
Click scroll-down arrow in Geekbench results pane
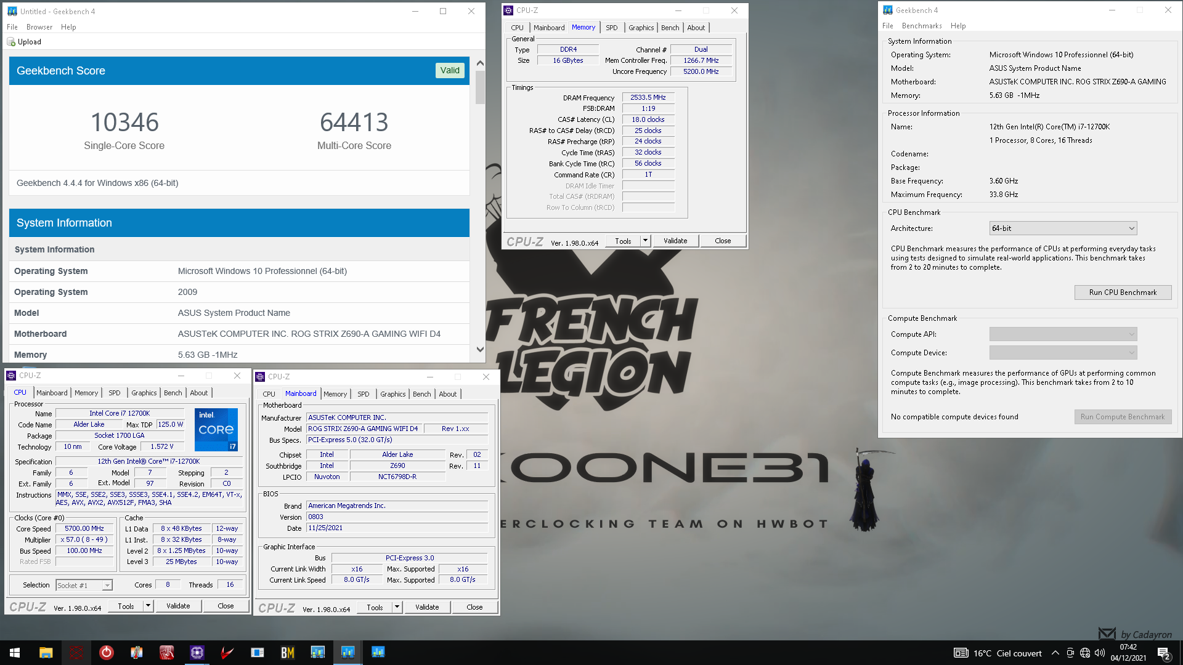pos(480,350)
